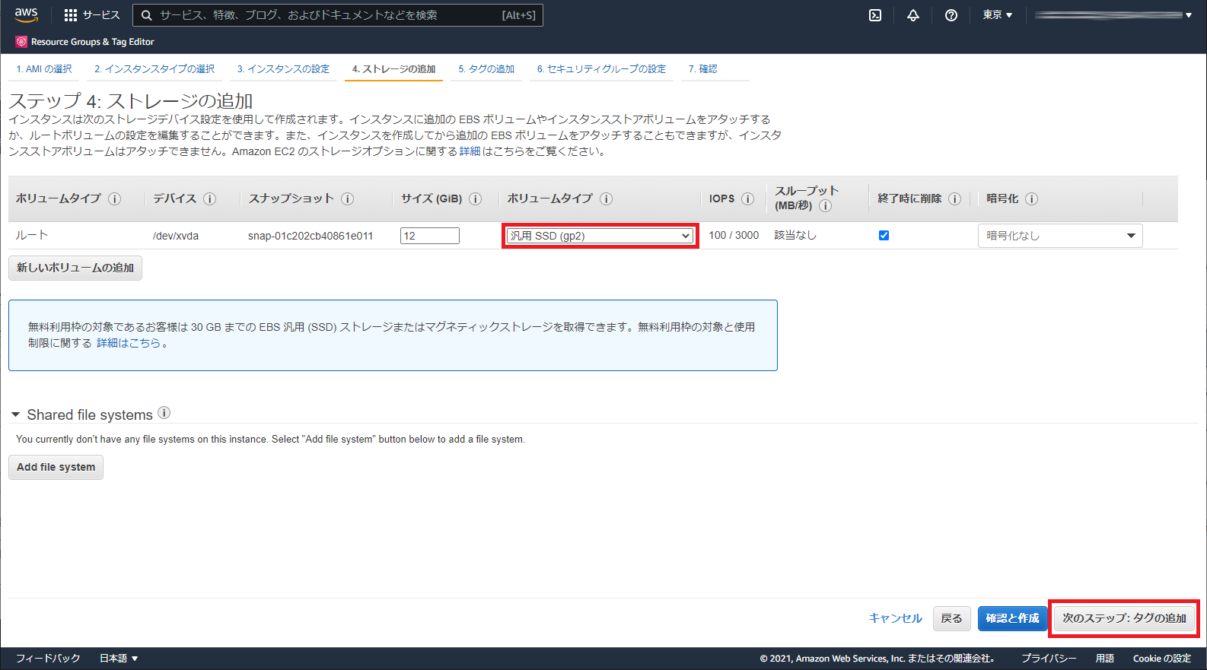This screenshot has width=1207, height=670.
Task: Click info icon beside IOPS header
Action: coord(747,198)
